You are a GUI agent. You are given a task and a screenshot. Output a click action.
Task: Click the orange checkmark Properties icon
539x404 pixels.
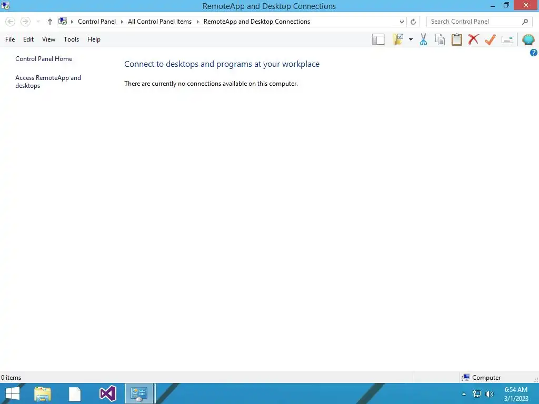tap(490, 39)
